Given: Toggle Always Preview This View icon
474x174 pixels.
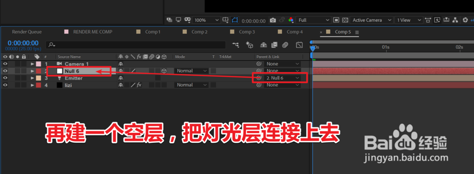Looking at the screenshot, I should (169, 20).
